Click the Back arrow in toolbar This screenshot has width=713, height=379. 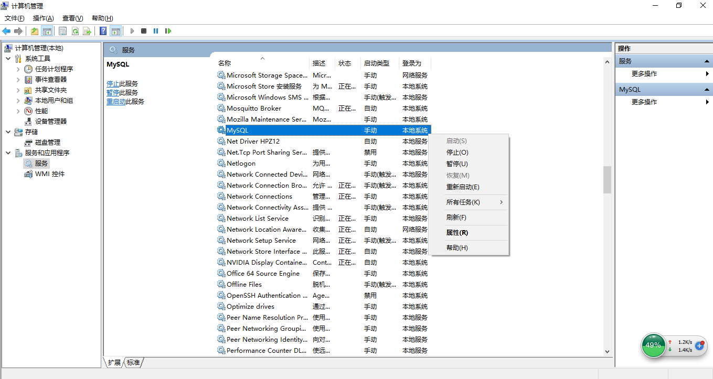point(7,31)
